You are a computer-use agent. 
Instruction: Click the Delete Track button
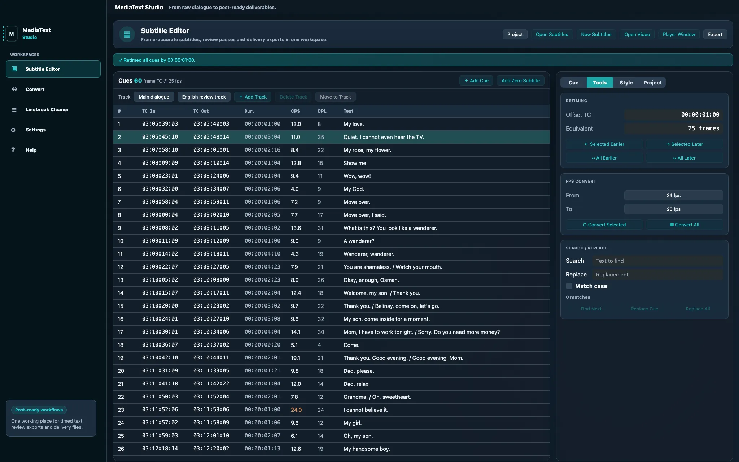[x=293, y=97]
